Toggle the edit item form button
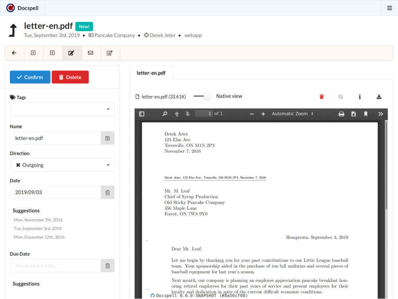This screenshot has width=398, height=299. coord(72,53)
